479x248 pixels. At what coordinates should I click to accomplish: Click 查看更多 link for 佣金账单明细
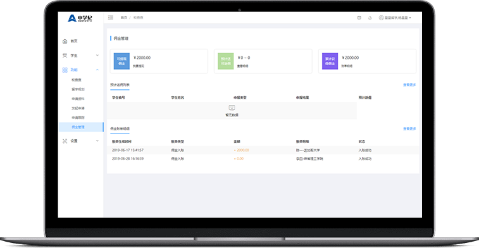(409, 129)
